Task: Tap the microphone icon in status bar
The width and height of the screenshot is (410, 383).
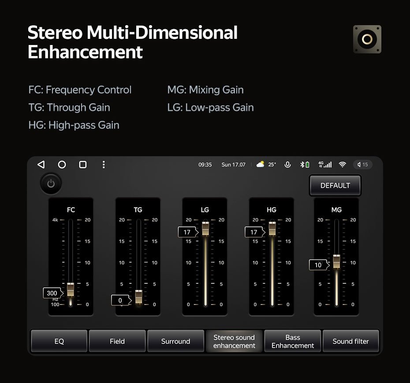Action: pos(287,165)
